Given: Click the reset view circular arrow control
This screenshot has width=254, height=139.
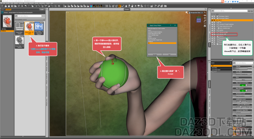Looking at the screenshot, I should click(x=205, y=26).
